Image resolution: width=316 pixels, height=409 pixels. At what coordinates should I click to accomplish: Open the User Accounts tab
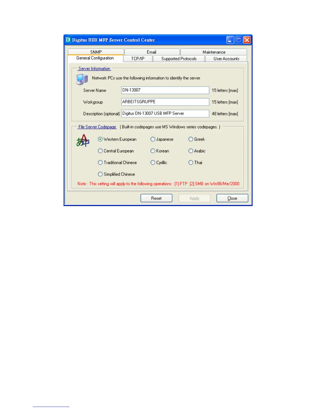coord(226,59)
